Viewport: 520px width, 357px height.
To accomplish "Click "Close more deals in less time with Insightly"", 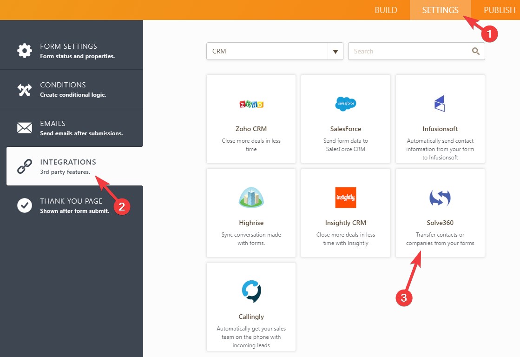I will pyautogui.click(x=346, y=239).
